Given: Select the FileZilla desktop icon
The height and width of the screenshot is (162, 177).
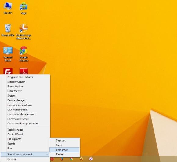Looking at the screenshot, I should [8, 71].
